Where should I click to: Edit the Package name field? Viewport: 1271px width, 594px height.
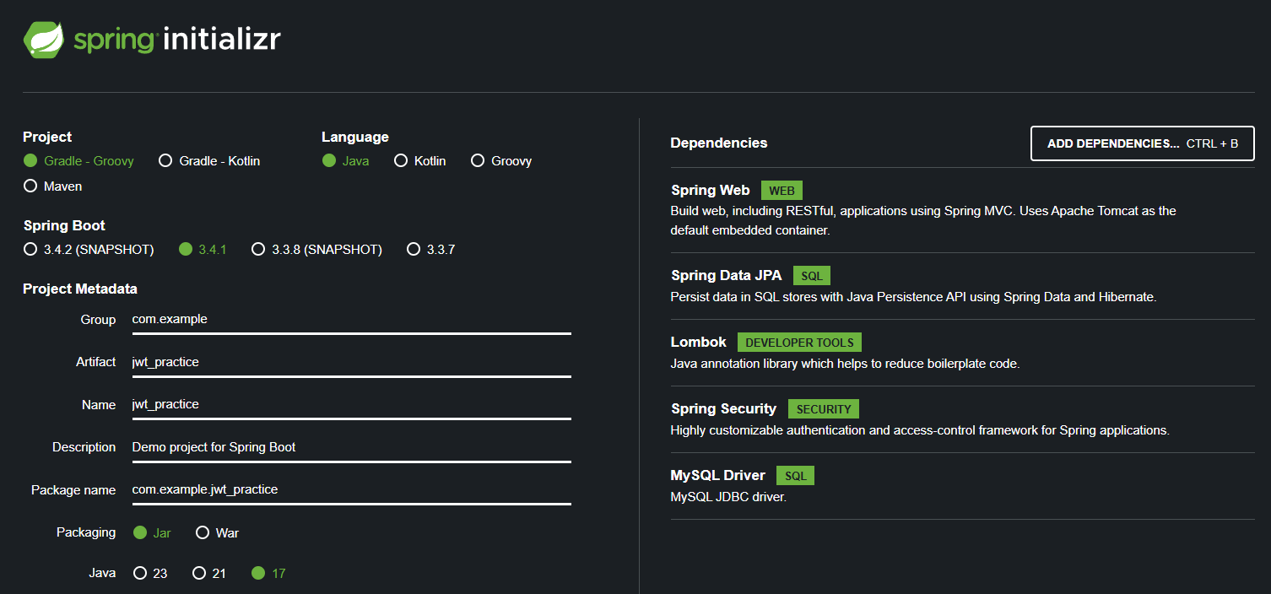pyautogui.click(x=352, y=490)
